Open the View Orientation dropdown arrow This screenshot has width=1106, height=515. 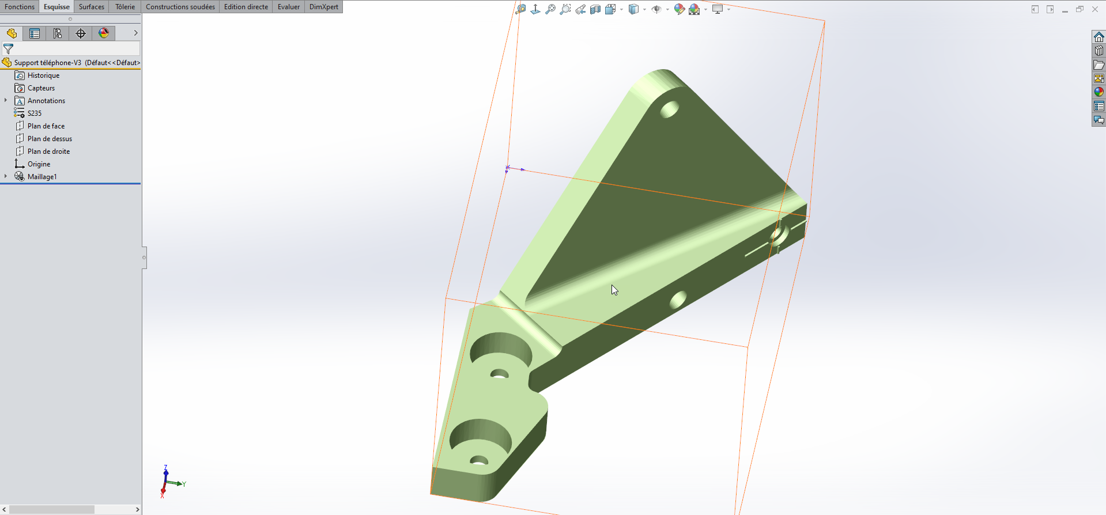pyautogui.click(x=621, y=9)
